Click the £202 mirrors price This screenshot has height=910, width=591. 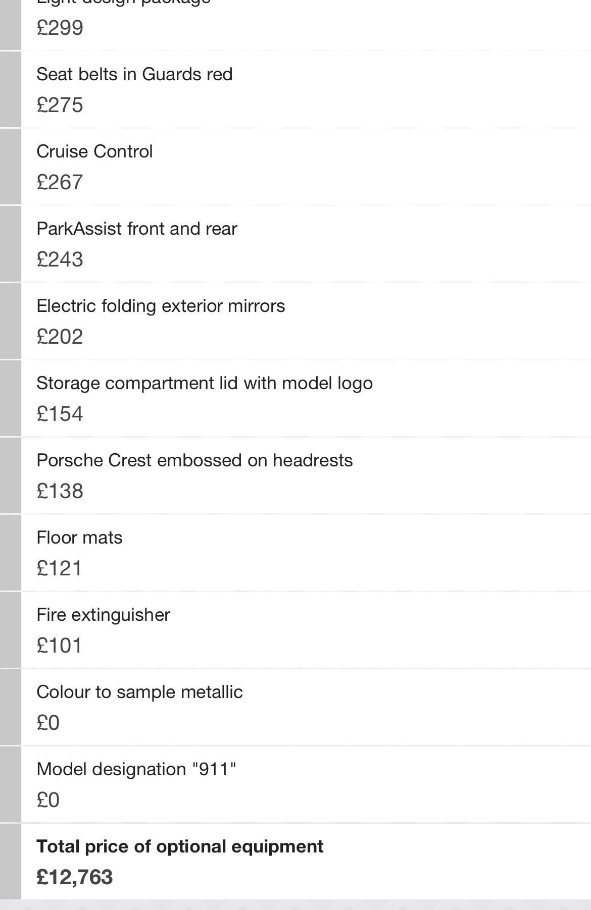(60, 337)
